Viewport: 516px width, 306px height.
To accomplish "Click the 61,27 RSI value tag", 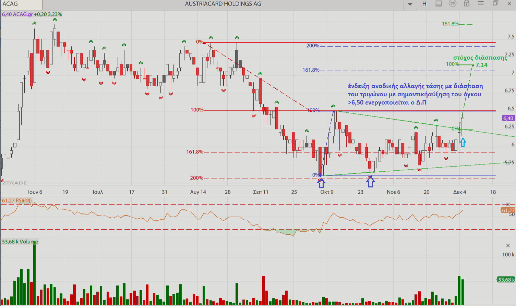I will 508,210.
